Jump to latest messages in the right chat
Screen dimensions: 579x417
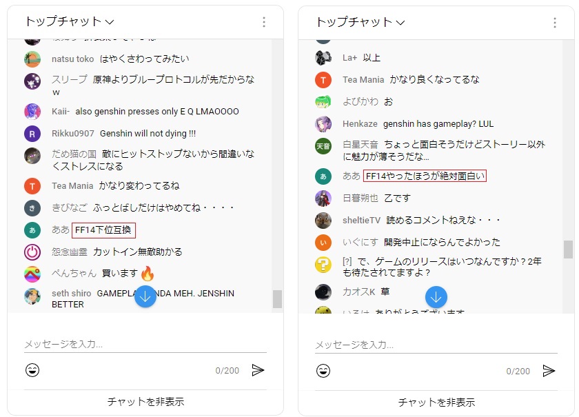436,297
